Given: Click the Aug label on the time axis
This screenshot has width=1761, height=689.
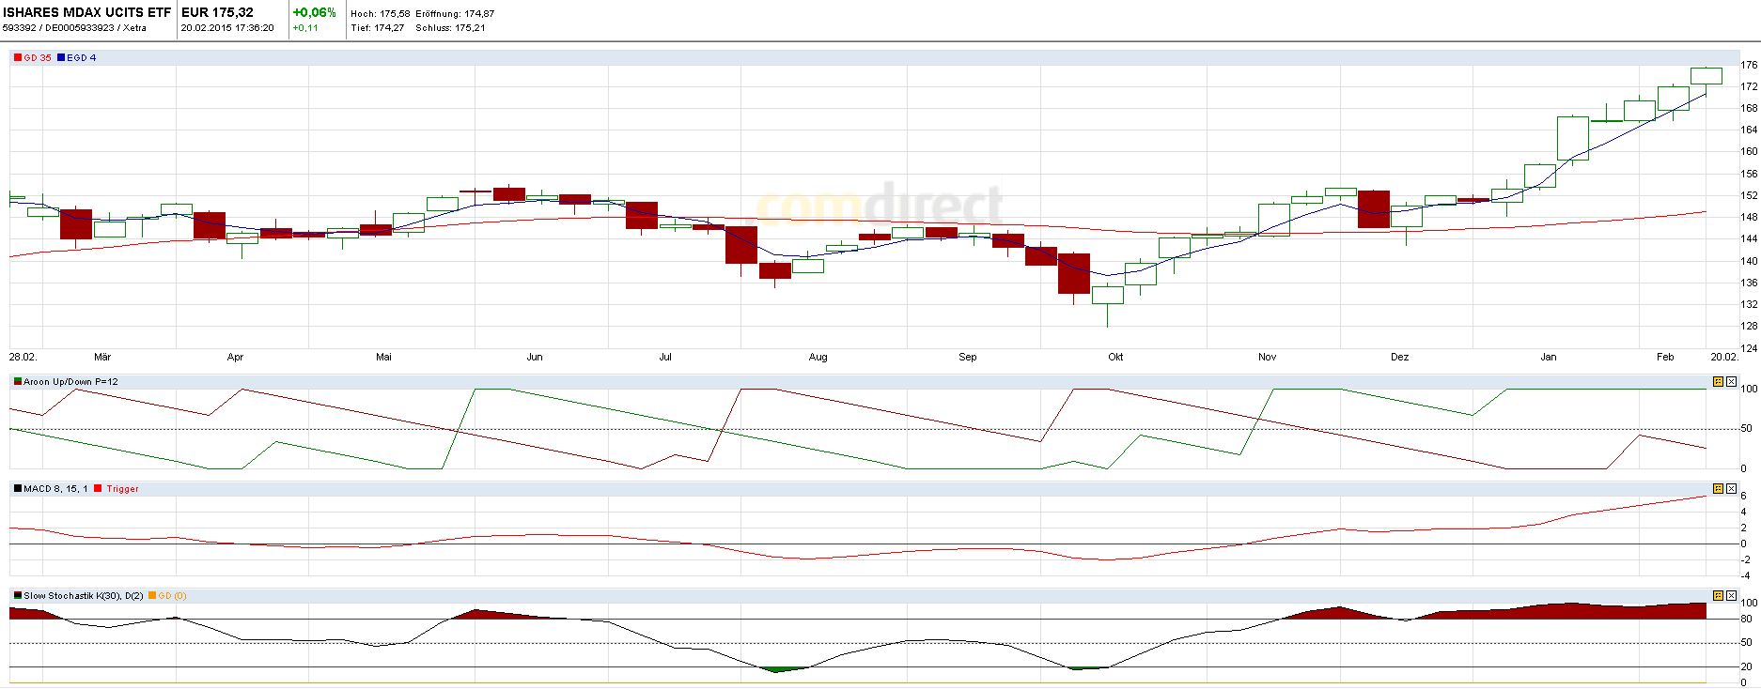Looking at the screenshot, I should [x=818, y=358].
